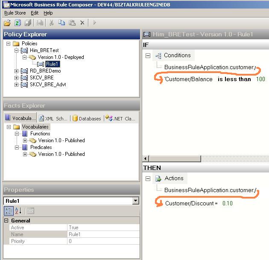Select the RD_BREDemo policy
Image resolution: width=269 pixels, height=260 pixels.
pos(45,71)
